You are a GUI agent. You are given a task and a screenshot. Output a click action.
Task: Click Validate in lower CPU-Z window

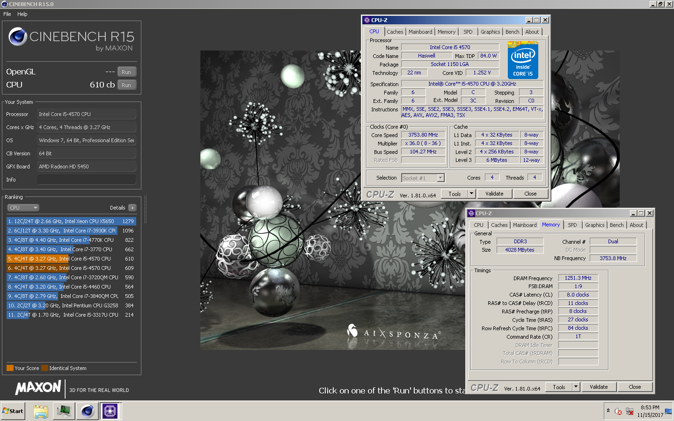point(599,387)
